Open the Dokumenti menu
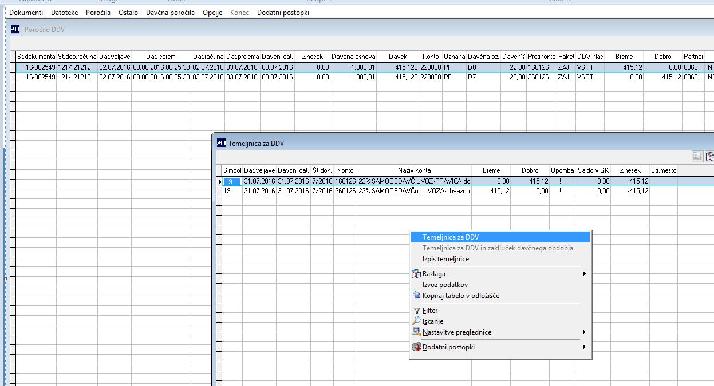 coord(26,12)
